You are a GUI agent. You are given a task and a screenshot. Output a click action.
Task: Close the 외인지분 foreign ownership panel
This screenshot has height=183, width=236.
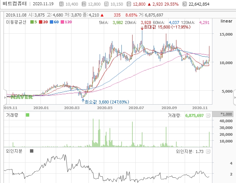(x=208, y=151)
